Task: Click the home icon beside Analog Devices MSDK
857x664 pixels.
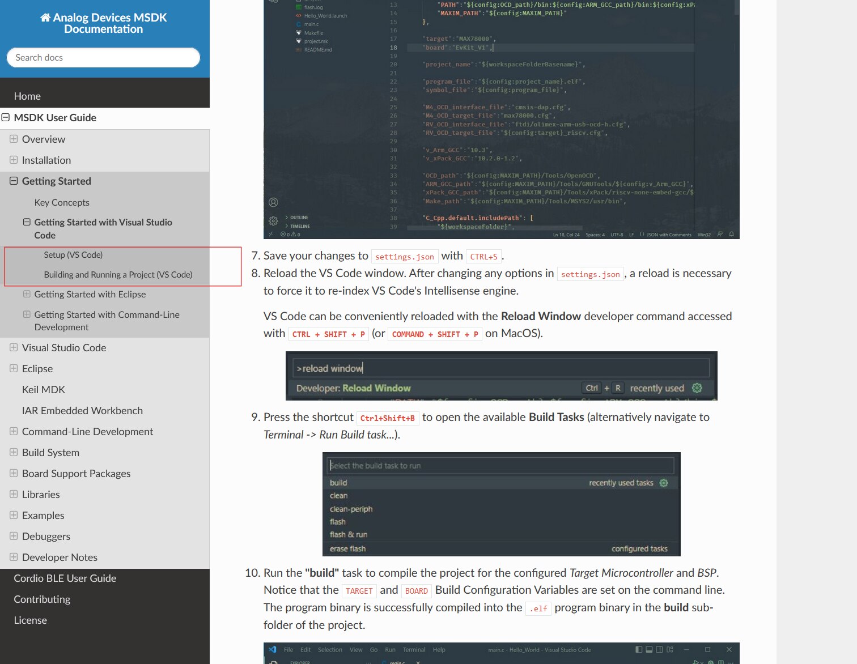Action: (x=45, y=18)
